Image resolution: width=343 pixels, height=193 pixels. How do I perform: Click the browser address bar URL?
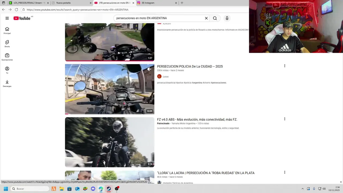(x=77, y=10)
